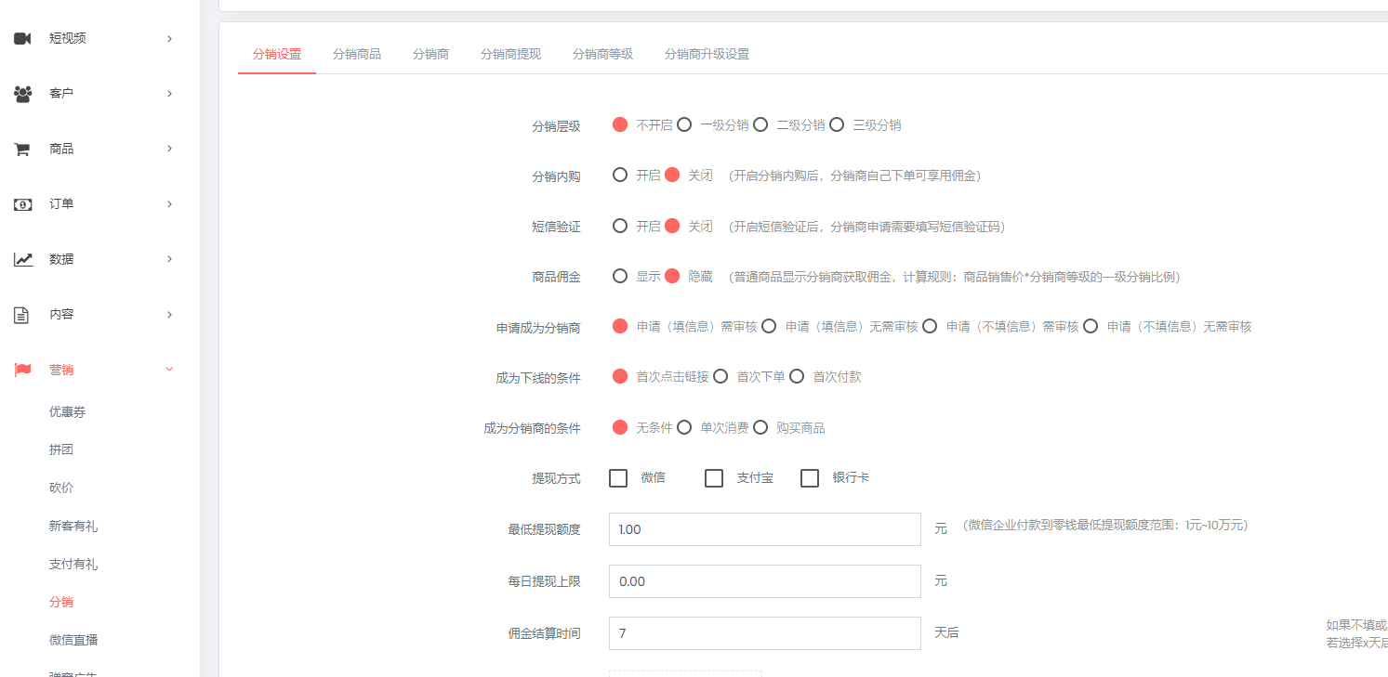Click the shopping cart icon for 商品
Viewport: 1388px width, 677px height.
[22, 150]
